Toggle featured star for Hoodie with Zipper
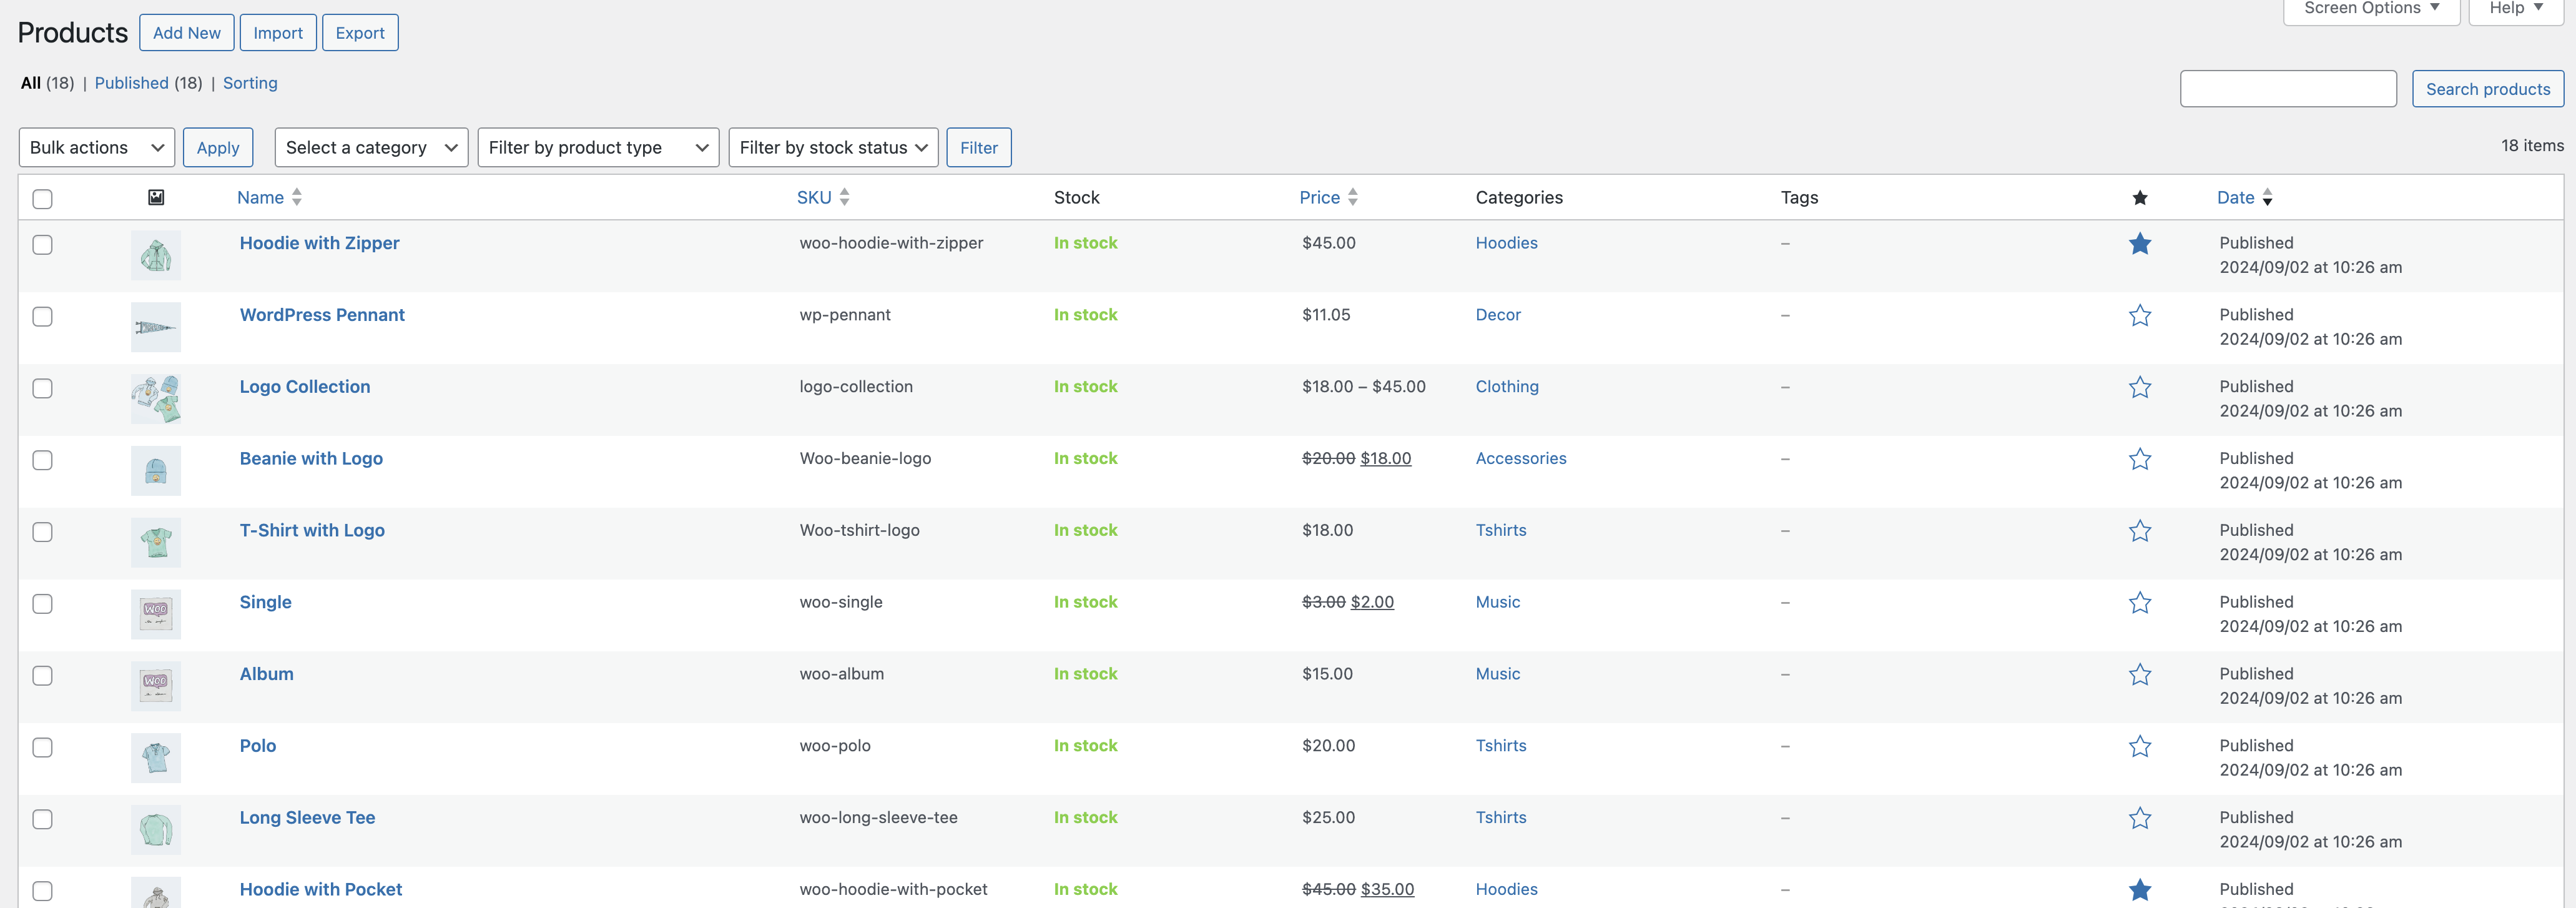2576x908 pixels. [2139, 244]
